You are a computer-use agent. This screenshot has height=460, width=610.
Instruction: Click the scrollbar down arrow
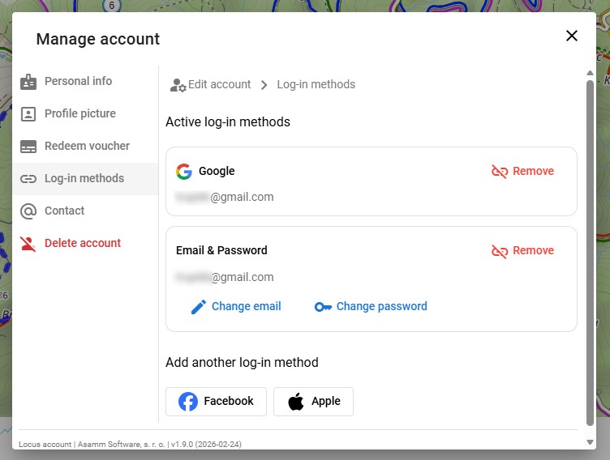click(590, 442)
